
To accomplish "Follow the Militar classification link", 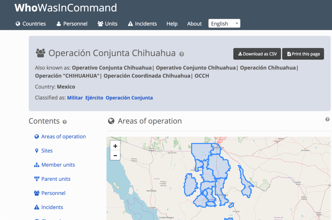I will tap(75, 98).
